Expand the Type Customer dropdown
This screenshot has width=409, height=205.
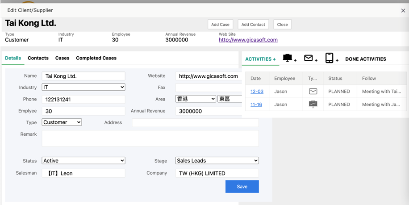[62, 122]
